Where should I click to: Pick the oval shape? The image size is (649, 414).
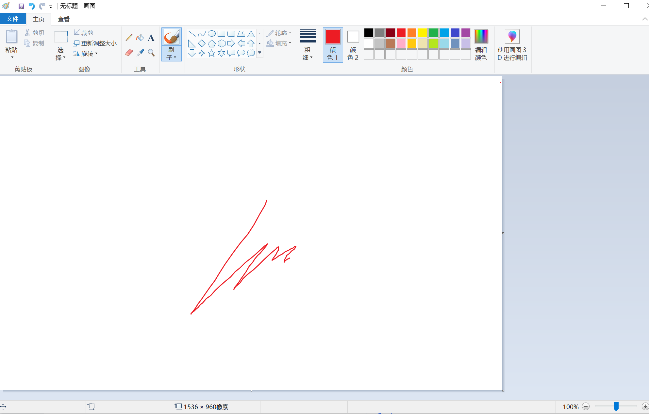click(212, 34)
